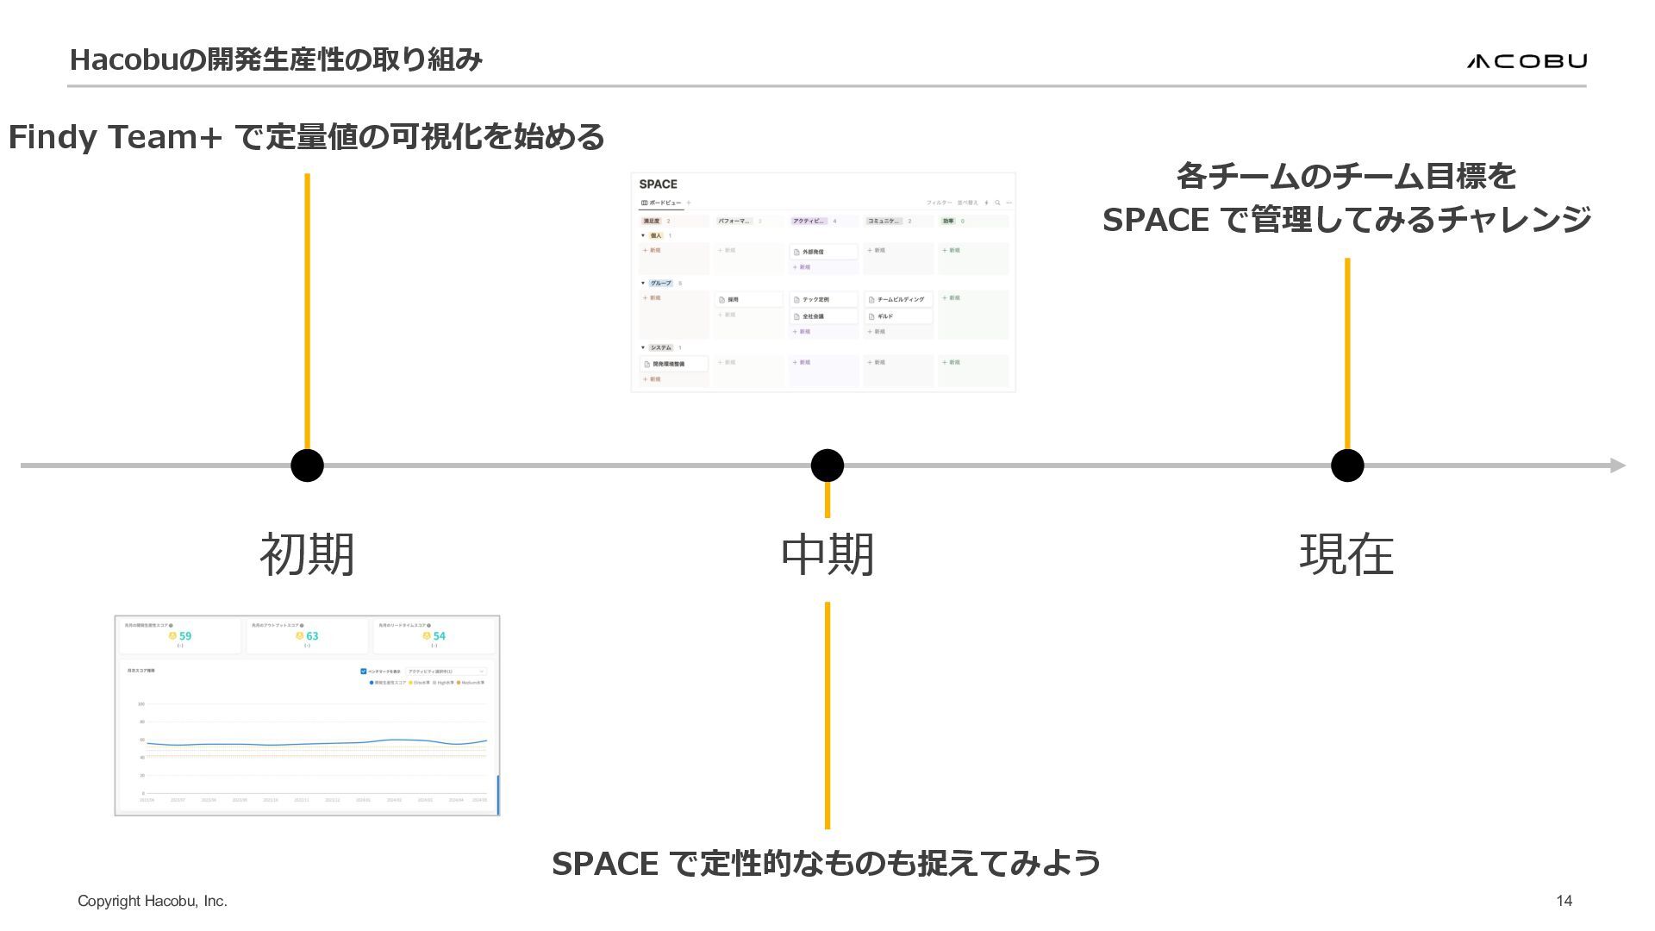Add 新規 card below 外部発信
1655x931 pixels.
tap(802, 267)
